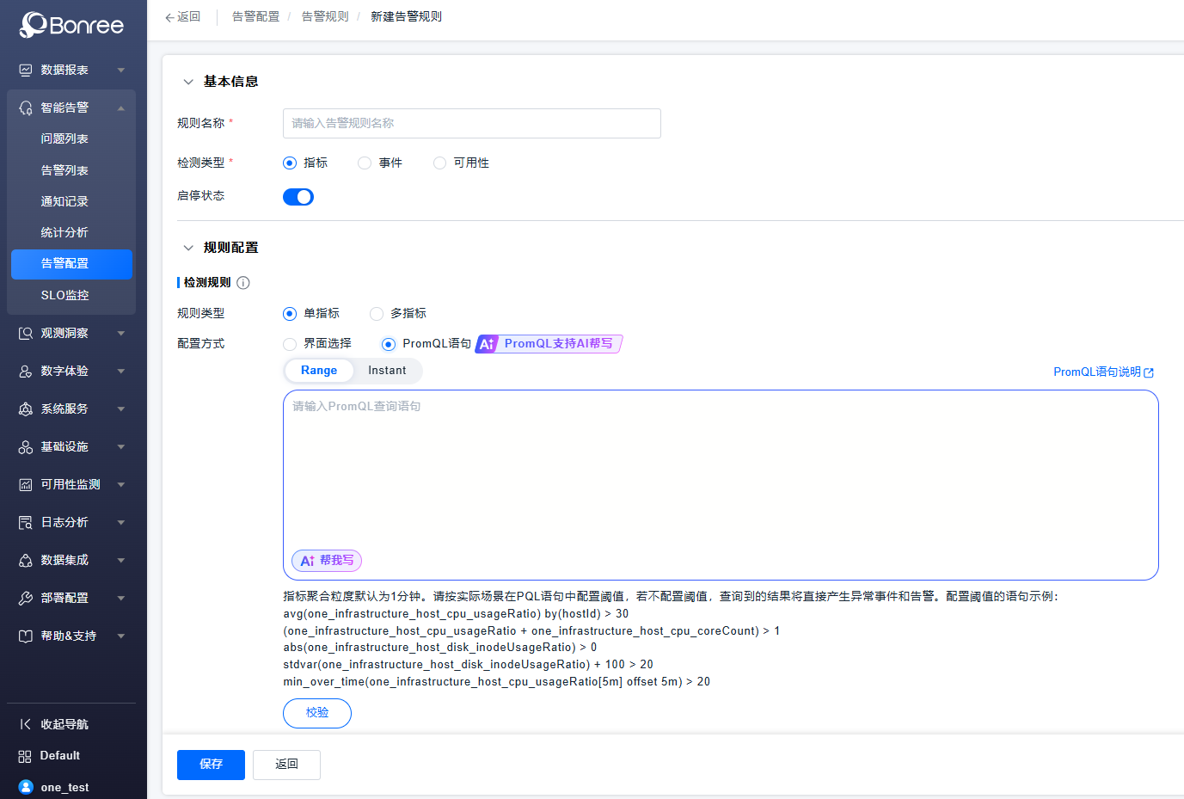
Task: Select the 日志分析 module
Action: [60, 522]
